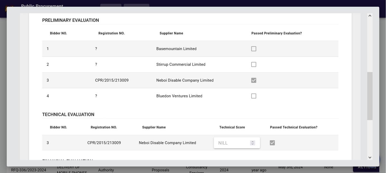This screenshot has width=386, height=173.
Task: Select Stirrup Commercial Limited supplier name
Action: point(181,65)
